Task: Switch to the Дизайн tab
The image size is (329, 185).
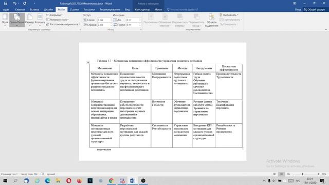Action: coord(48,10)
